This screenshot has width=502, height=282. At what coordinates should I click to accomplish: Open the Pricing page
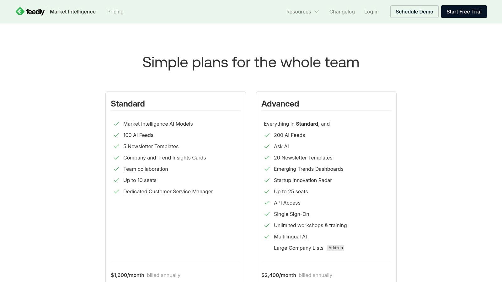pos(115,12)
